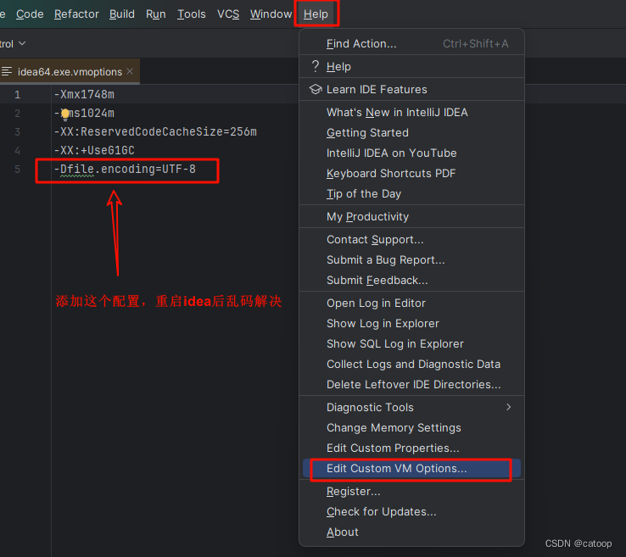The image size is (626, 557).
Task: Open the Run menu
Action: point(156,14)
